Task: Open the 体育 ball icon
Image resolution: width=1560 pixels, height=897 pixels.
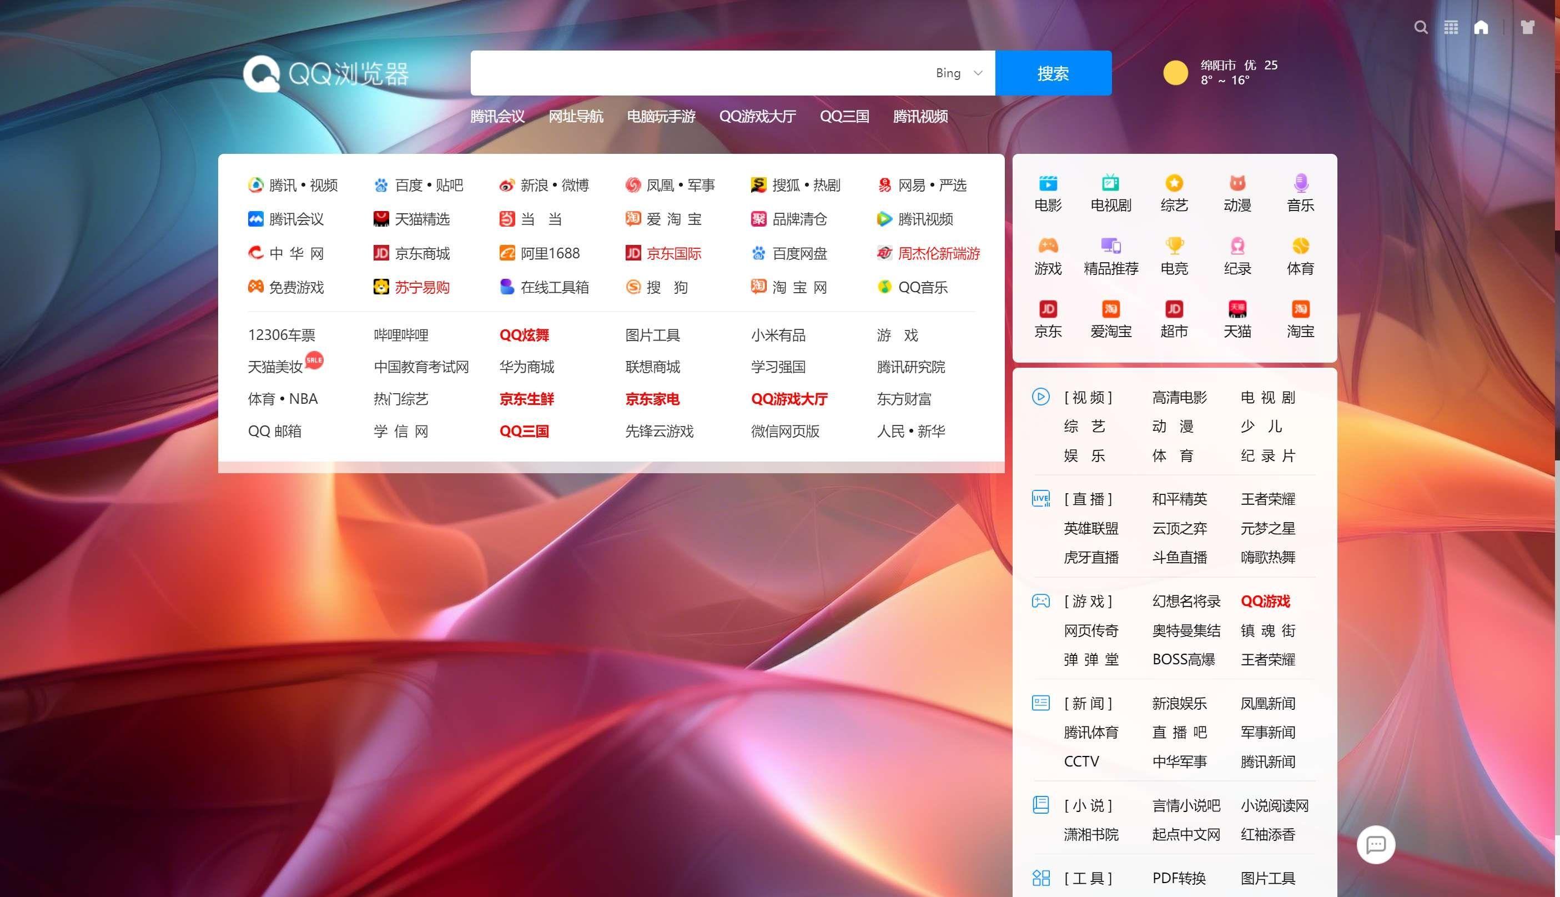Action: (x=1300, y=247)
